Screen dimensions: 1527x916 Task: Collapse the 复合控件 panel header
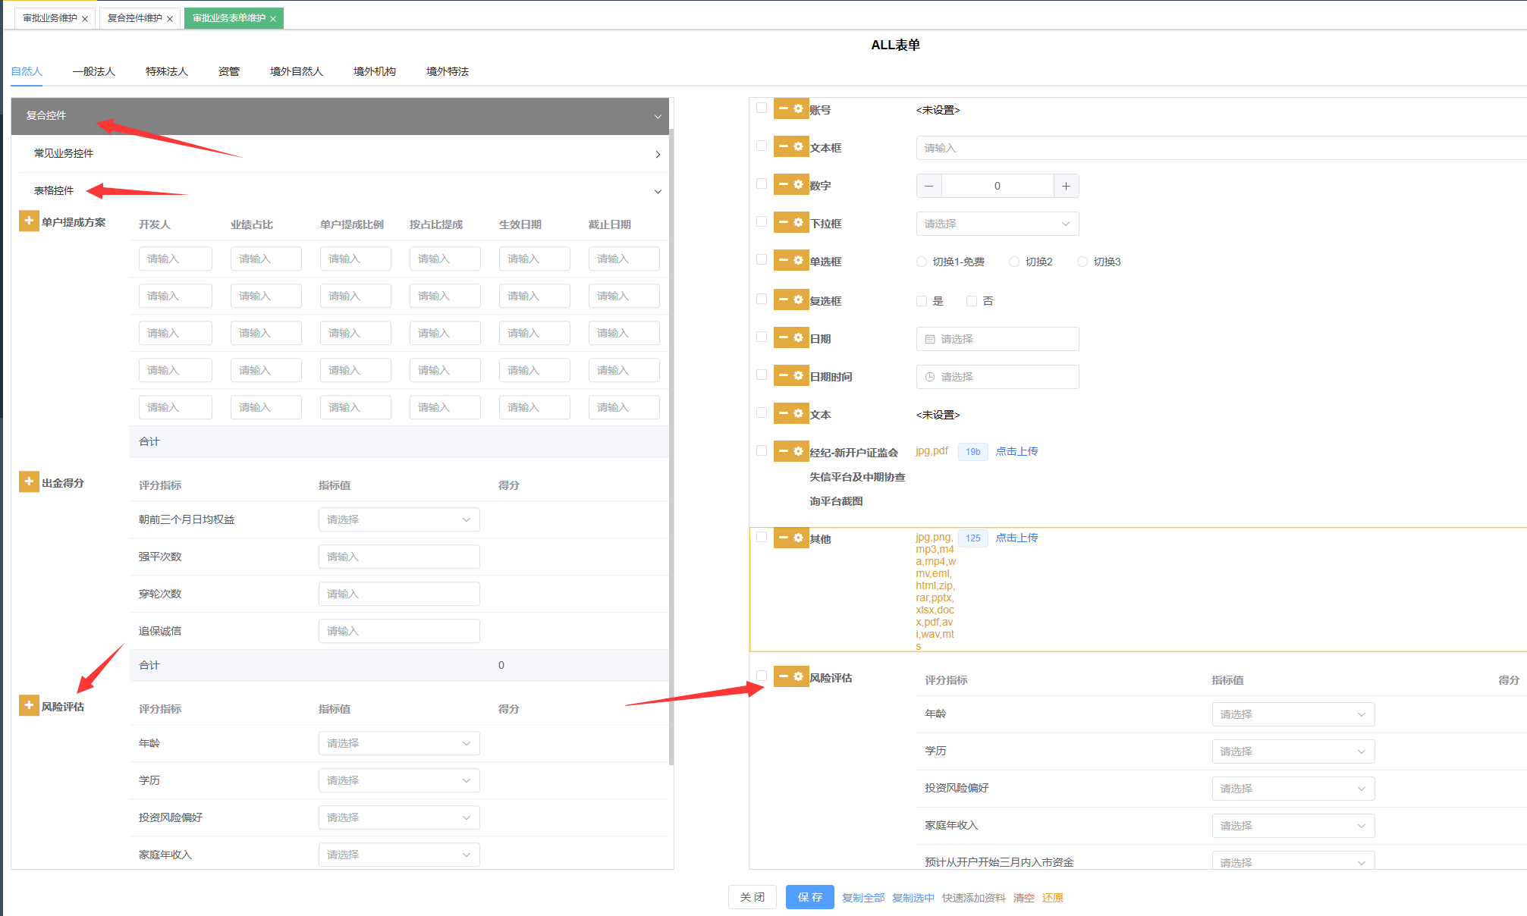coord(340,116)
